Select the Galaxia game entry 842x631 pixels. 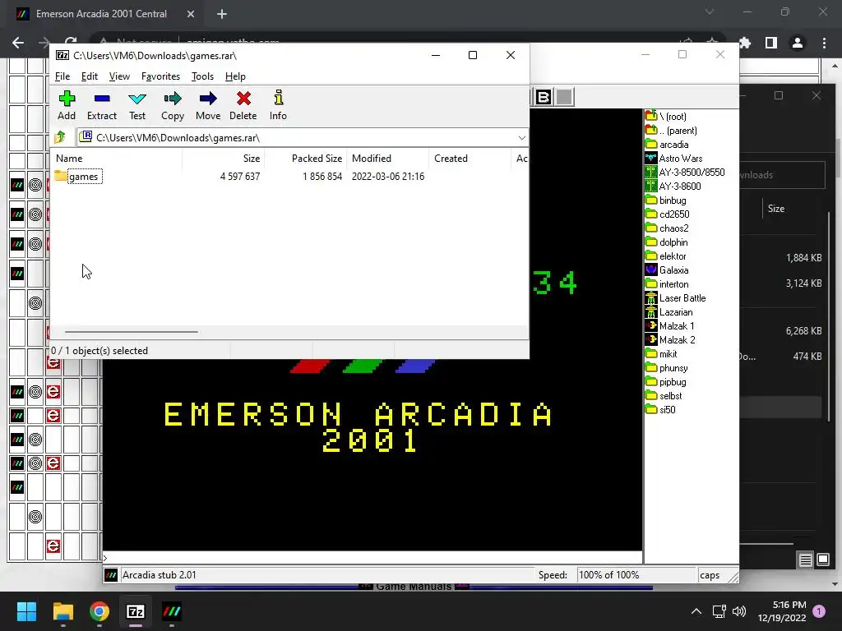[x=667, y=269]
